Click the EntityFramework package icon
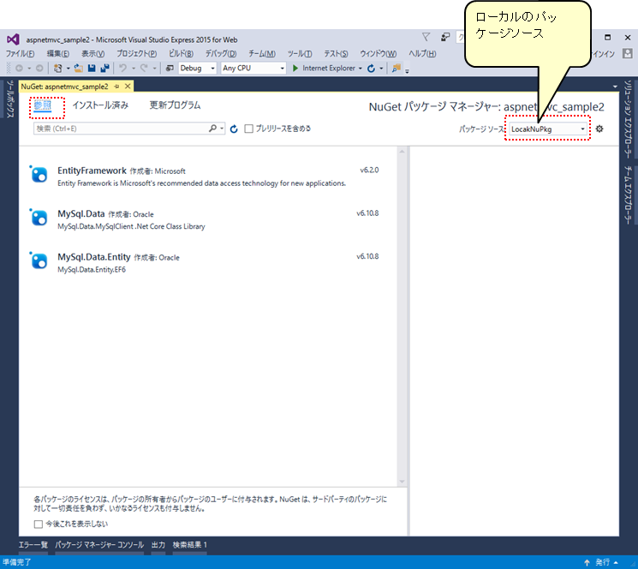638x569 pixels. click(39, 175)
